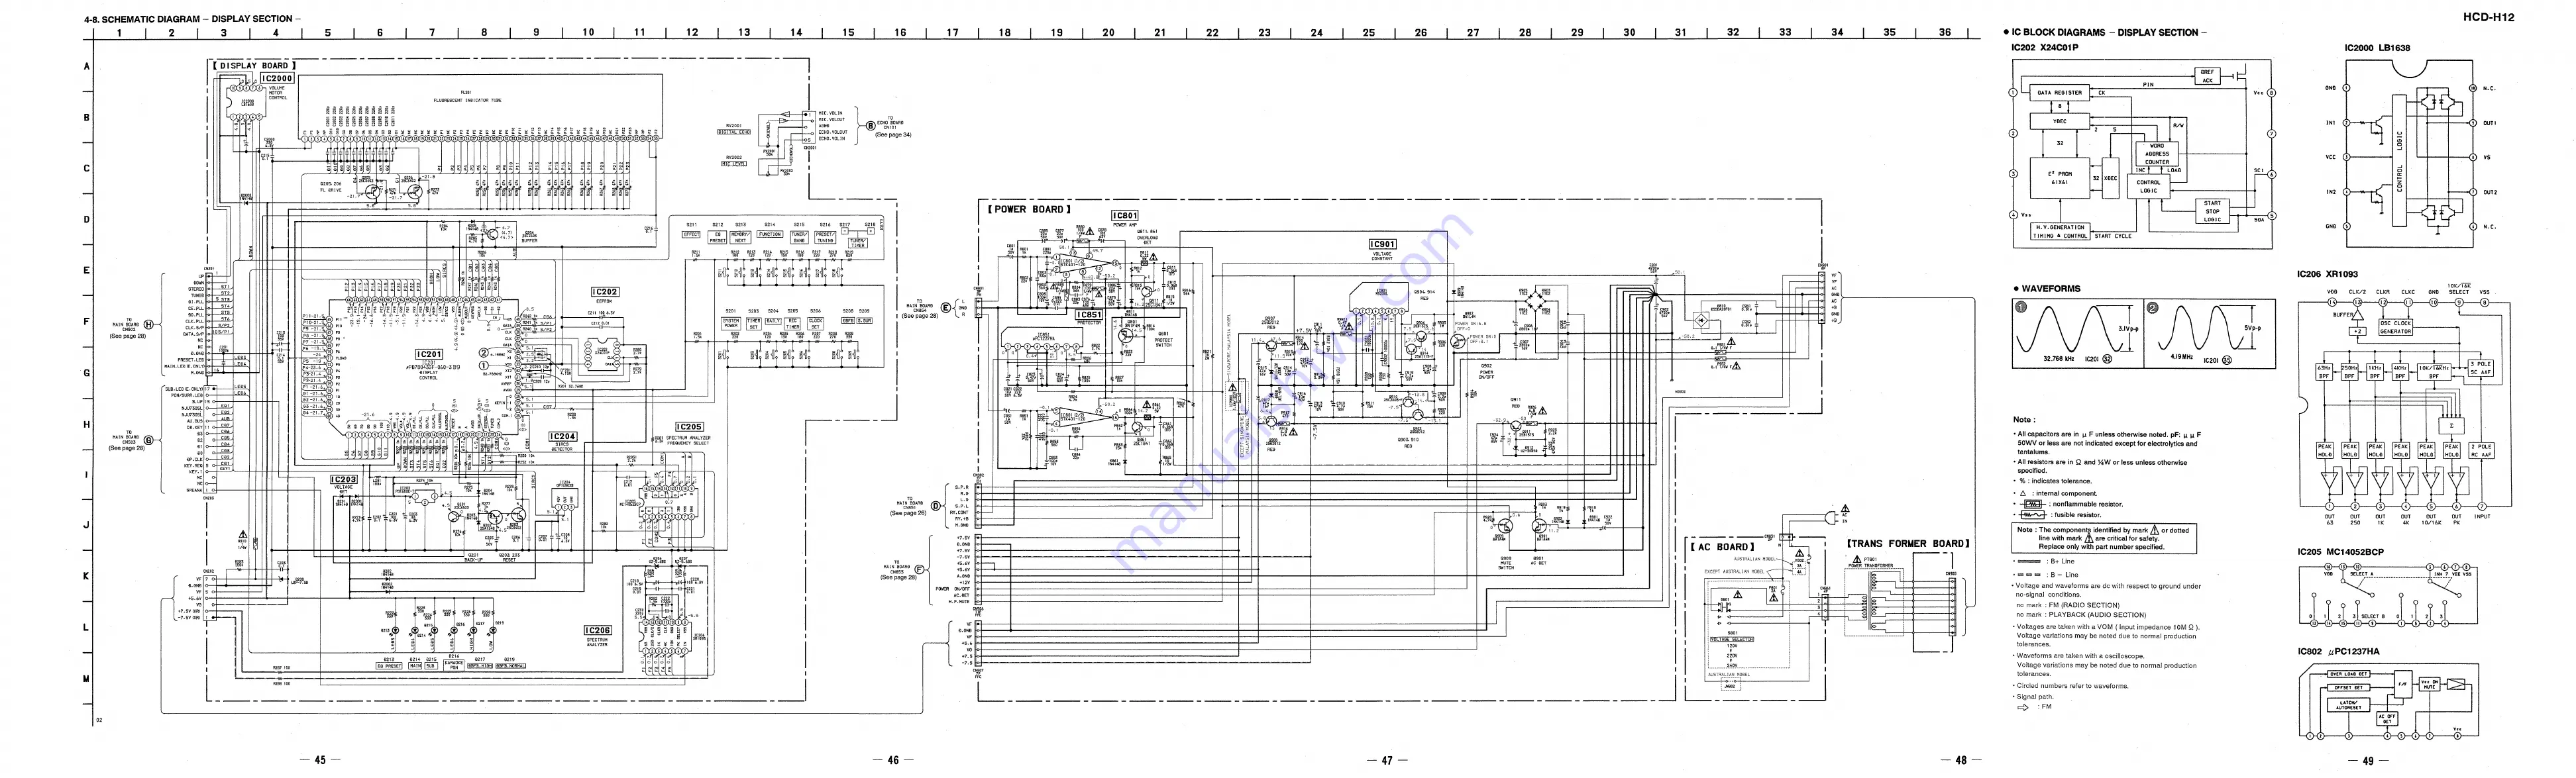Select the 'TRANS FORMER BOARD' label
Screen dimensions: 2576x778
[1909, 544]
